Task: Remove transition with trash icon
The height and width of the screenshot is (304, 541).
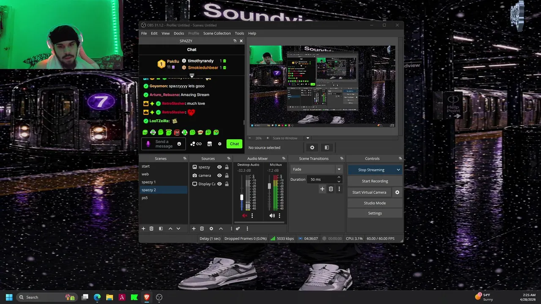Action: (331, 189)
